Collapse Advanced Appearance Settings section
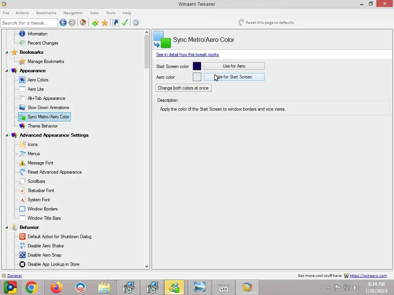394x295 pixels. (x=7, y=135)
